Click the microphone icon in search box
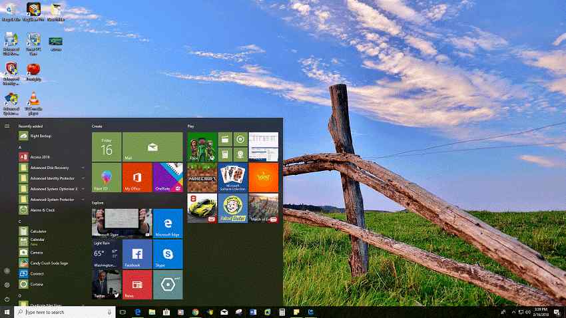This screenshot has width=566, height=318. (x=109, y=312)
